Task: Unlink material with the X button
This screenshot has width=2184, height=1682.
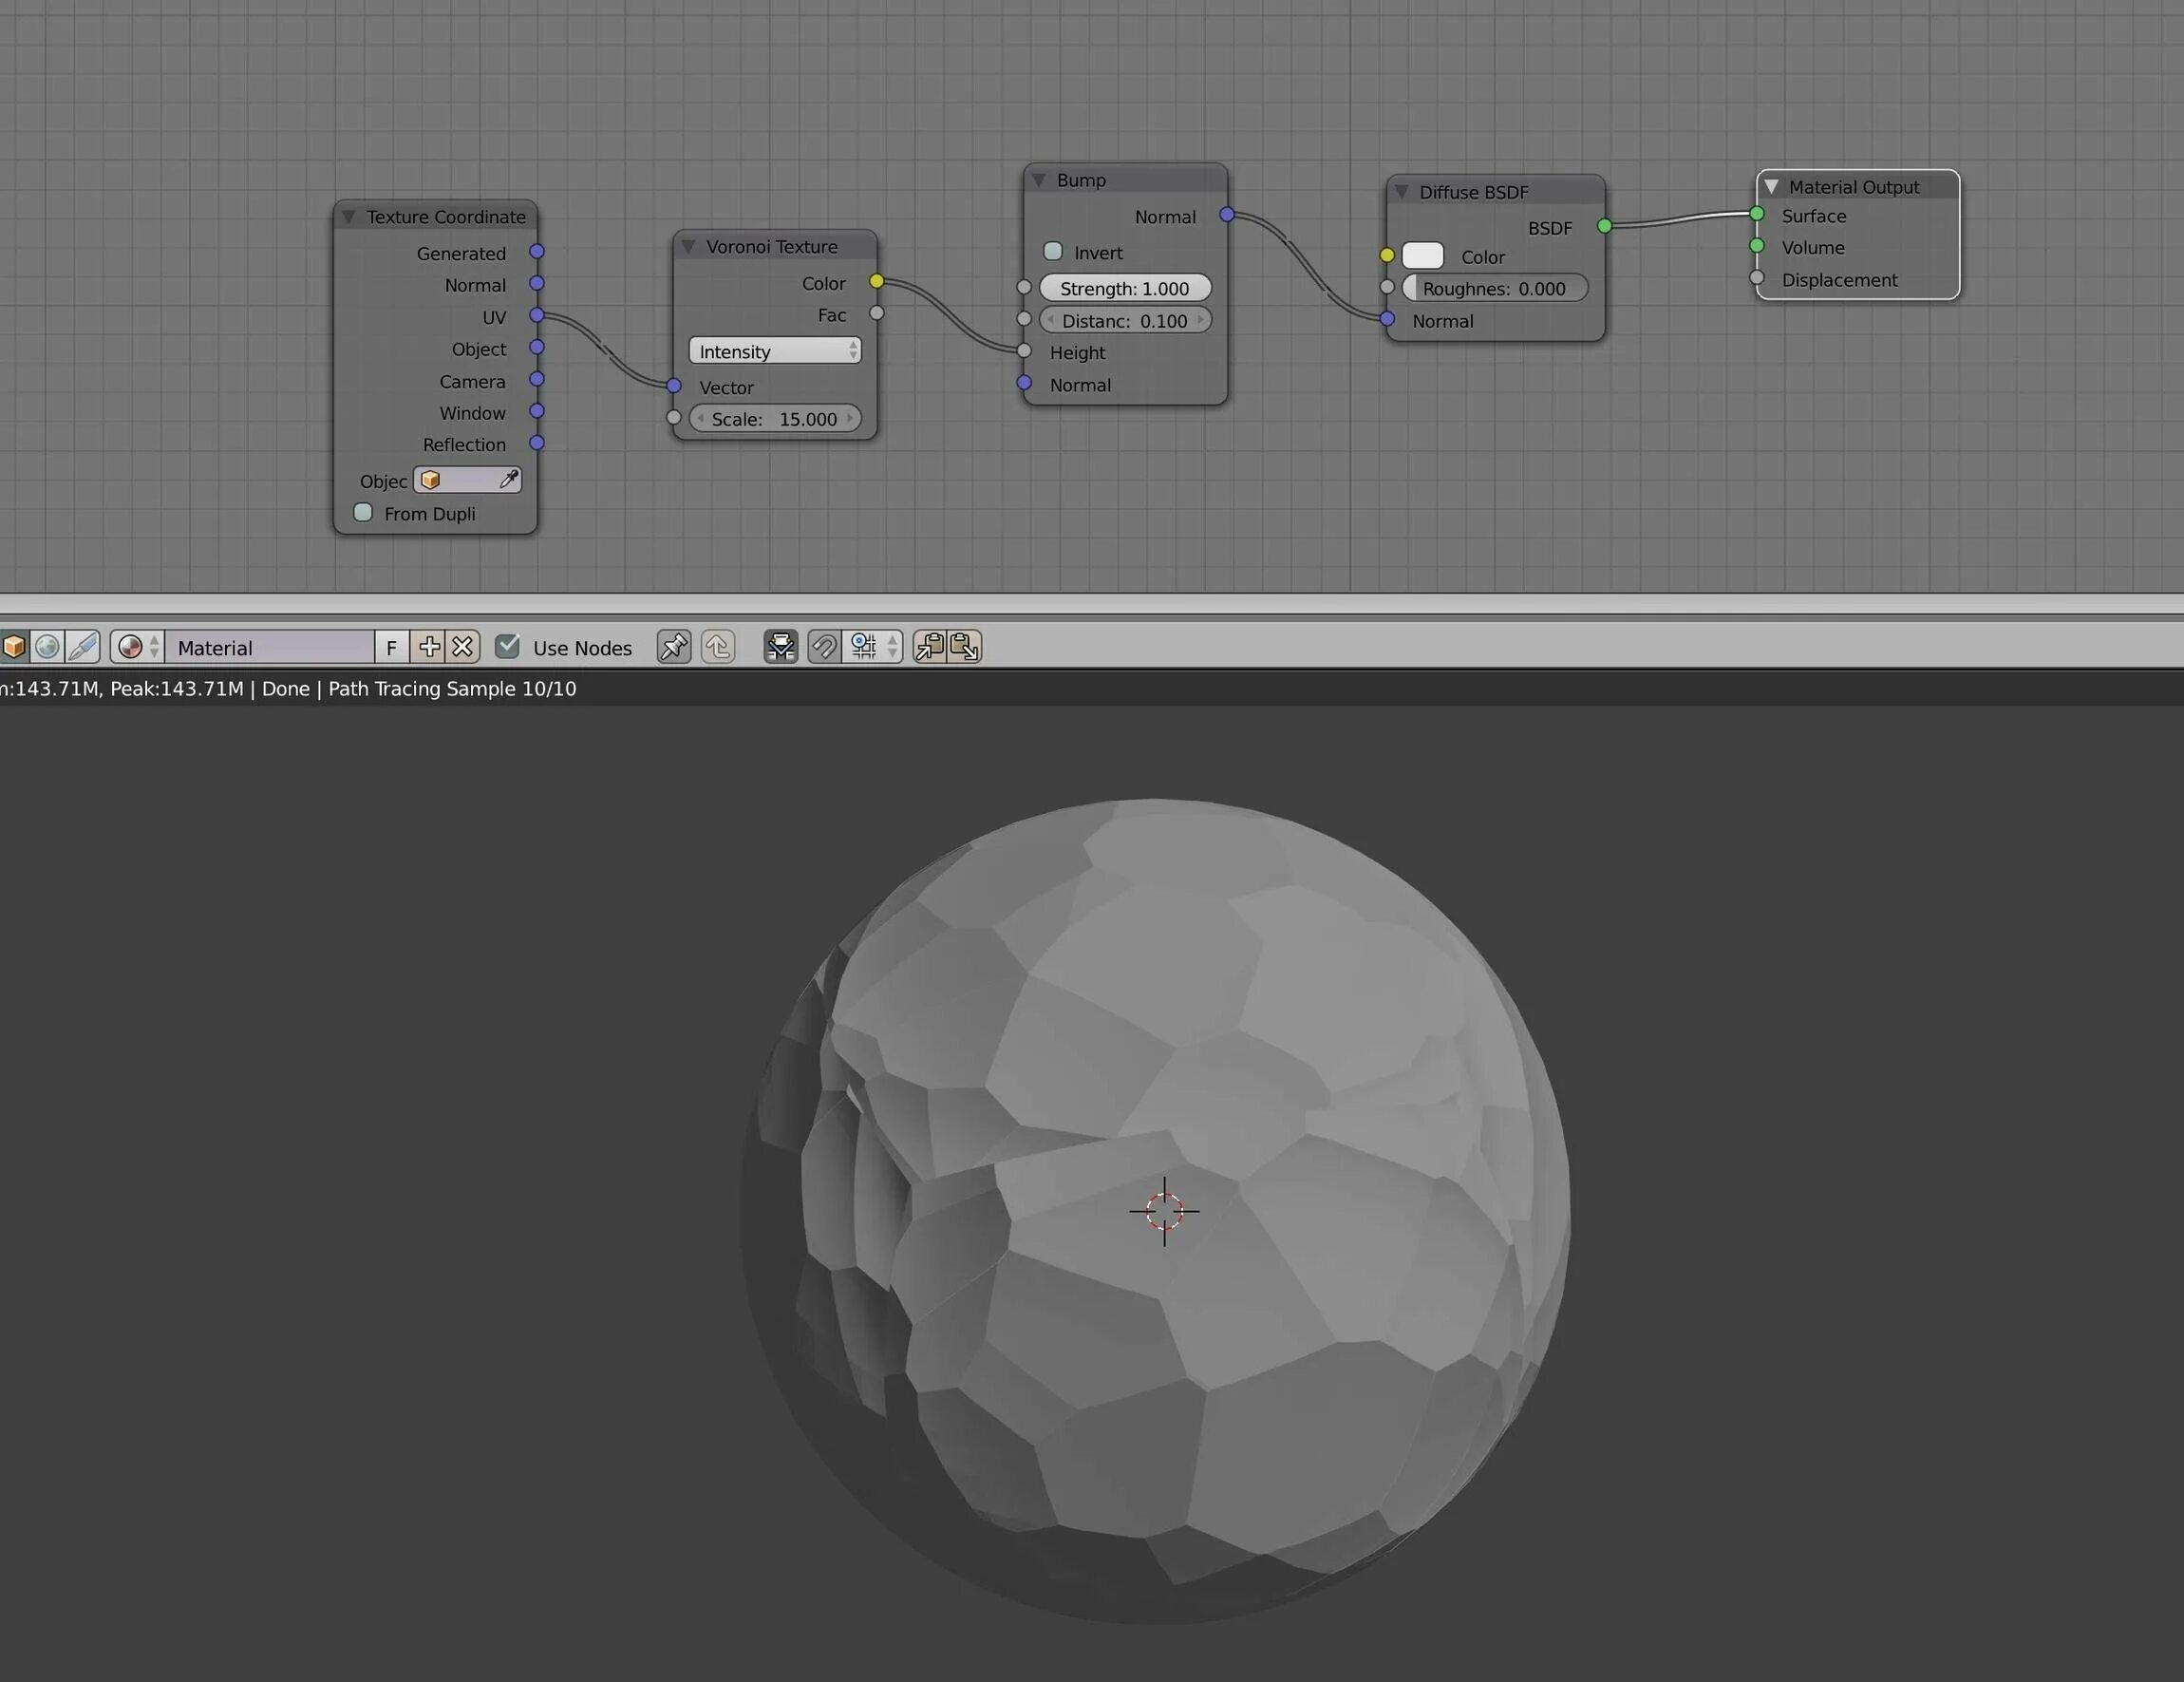Action: point(462,647)
